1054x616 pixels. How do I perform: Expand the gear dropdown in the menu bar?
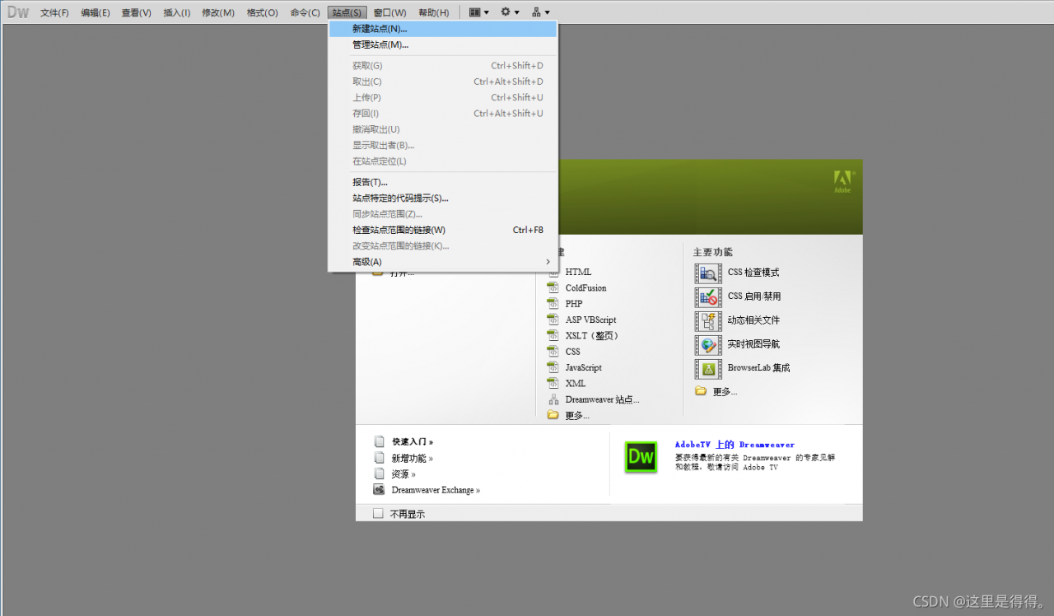(x=511, y=12)
